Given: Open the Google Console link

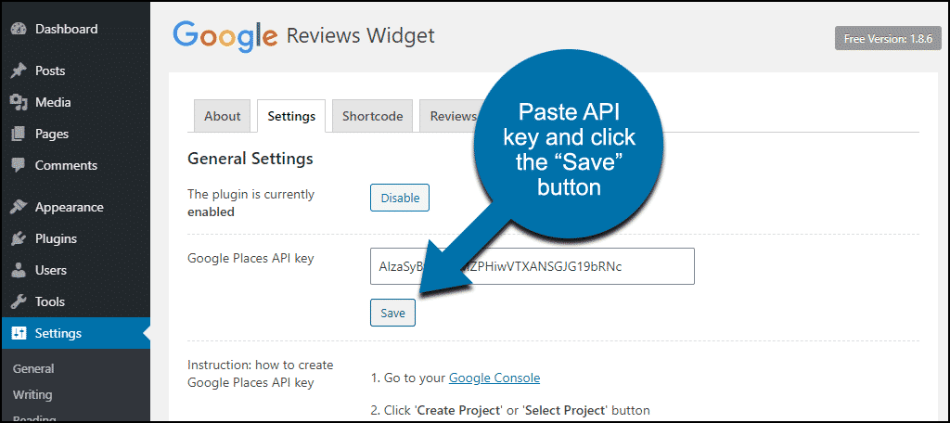Looking at the screenshot, I should click(x=494, y=378).
